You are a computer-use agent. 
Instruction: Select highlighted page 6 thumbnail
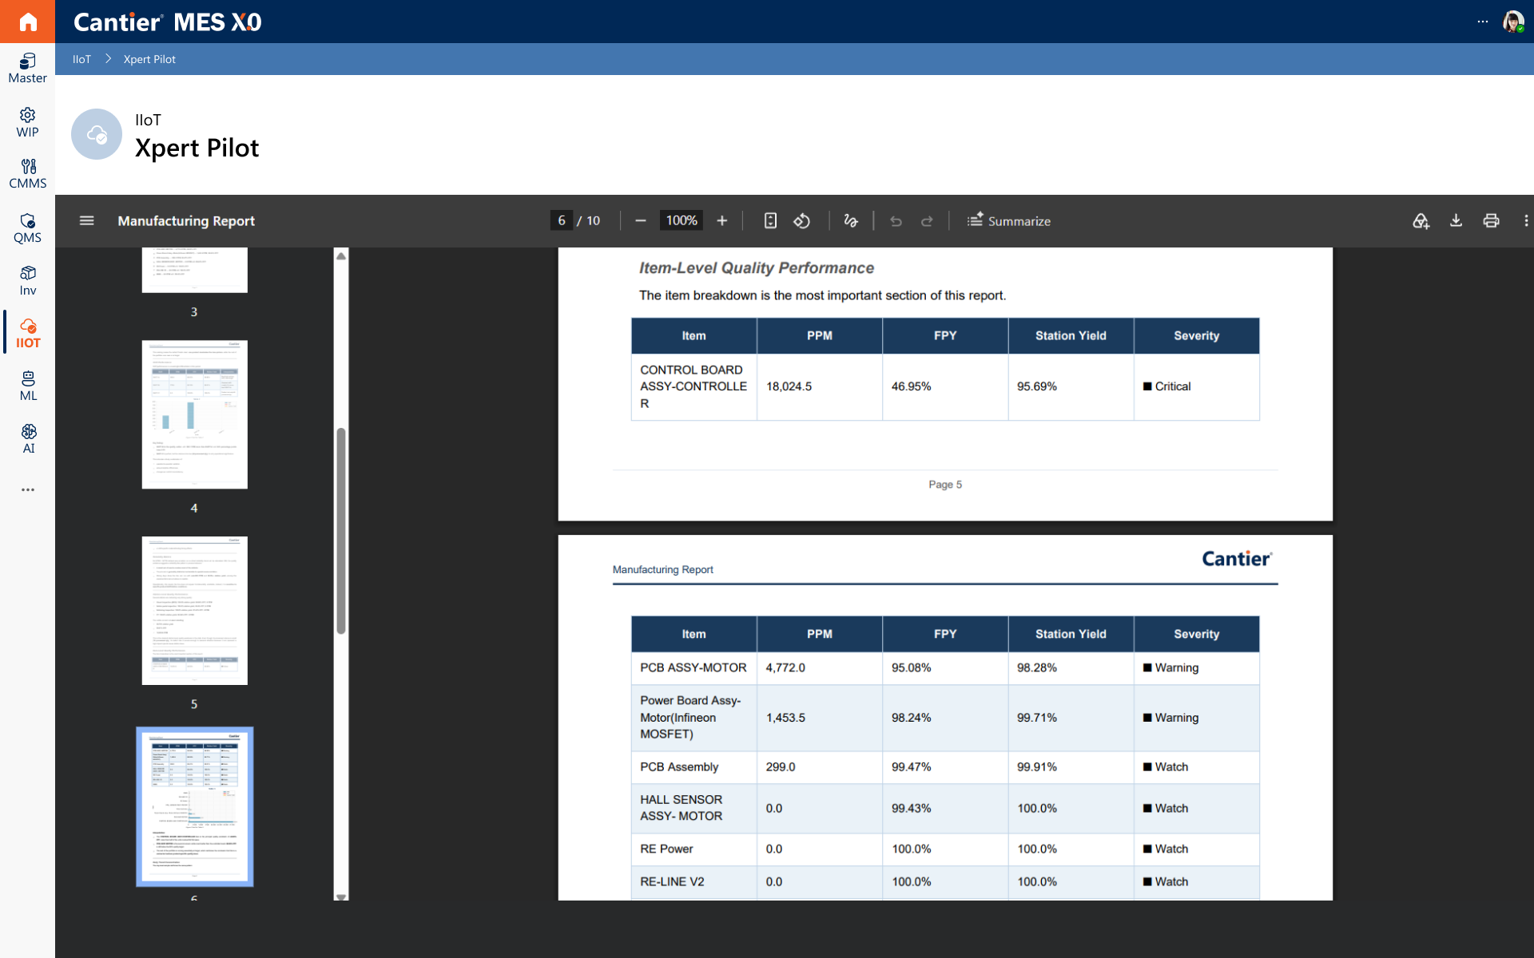(x=194, y=806)
